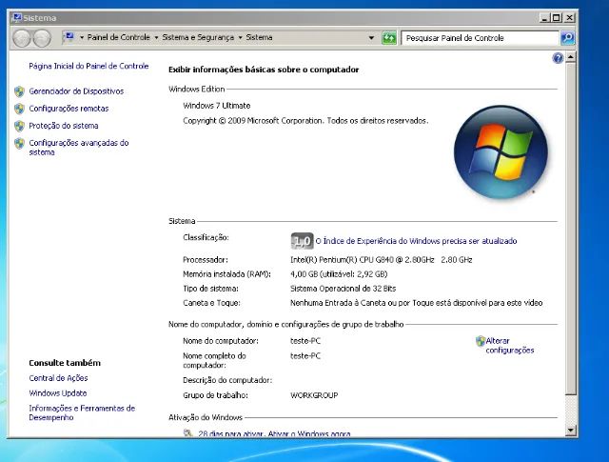Open Windows Update link

(x=58, y=393)
